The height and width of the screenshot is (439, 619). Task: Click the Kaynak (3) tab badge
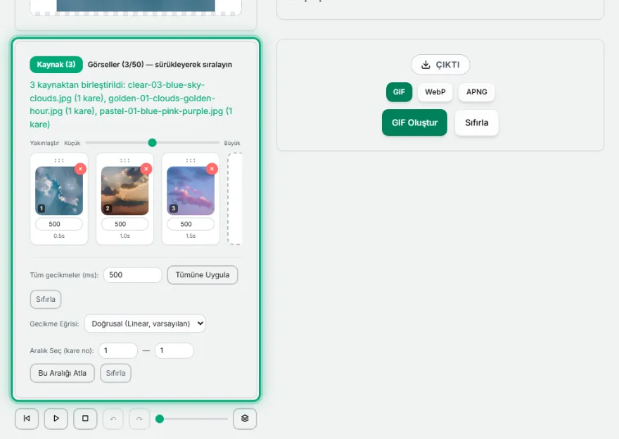click(x=56, y=64)
